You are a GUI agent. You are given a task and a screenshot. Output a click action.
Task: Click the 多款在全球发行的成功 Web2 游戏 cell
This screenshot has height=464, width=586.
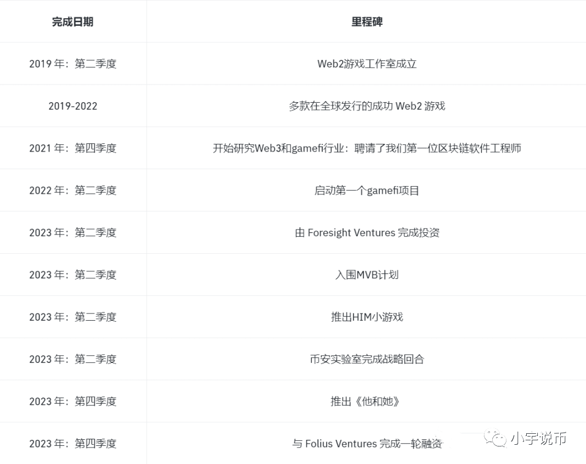[x=366, y=105]
